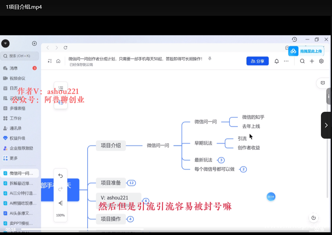Select the 微信的知乎 node
The image size is (332, 235).
[x=253, y=117]
